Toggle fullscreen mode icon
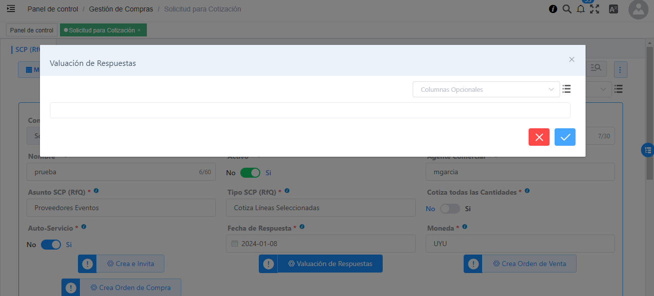Image resolution: width=654 pixels, height=296 pixels. click(x=595, y=9)
